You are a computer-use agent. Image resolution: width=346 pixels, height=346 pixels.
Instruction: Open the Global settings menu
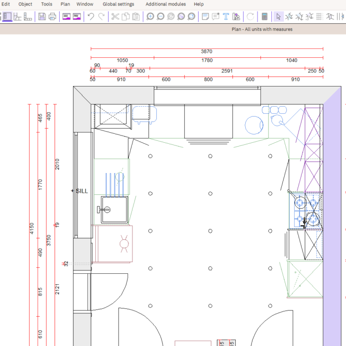point(118,4)
